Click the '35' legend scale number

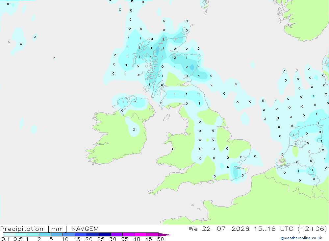point(125,239)
